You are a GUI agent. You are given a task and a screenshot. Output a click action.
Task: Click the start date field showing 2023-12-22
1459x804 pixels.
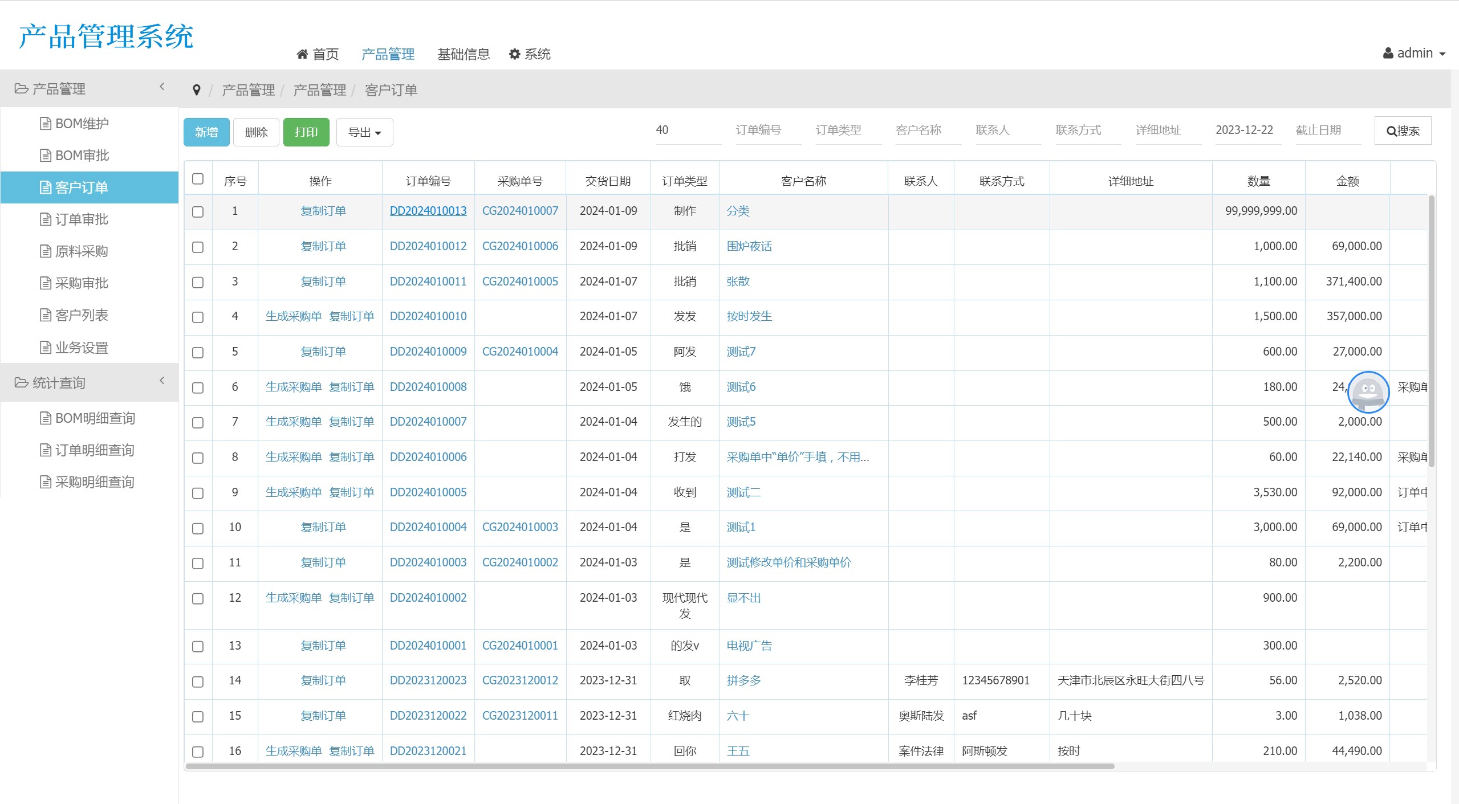pos(1248,130)
